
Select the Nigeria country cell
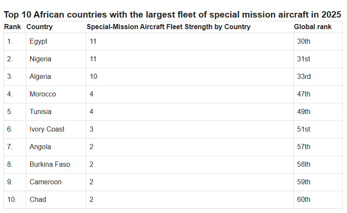tap(40, 59)
